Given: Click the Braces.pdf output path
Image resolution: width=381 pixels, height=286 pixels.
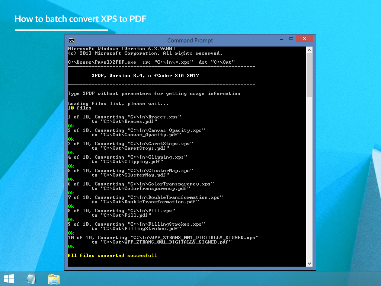Looking at the screenshot, I should click(x=124, y=121).
